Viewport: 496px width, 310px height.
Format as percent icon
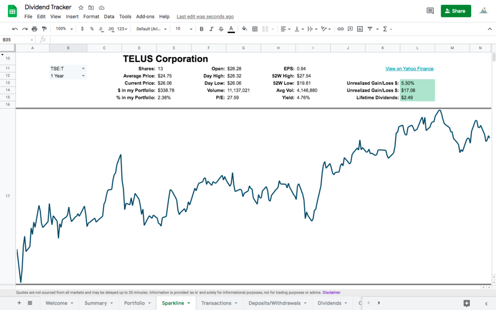(x=92, y=29)
